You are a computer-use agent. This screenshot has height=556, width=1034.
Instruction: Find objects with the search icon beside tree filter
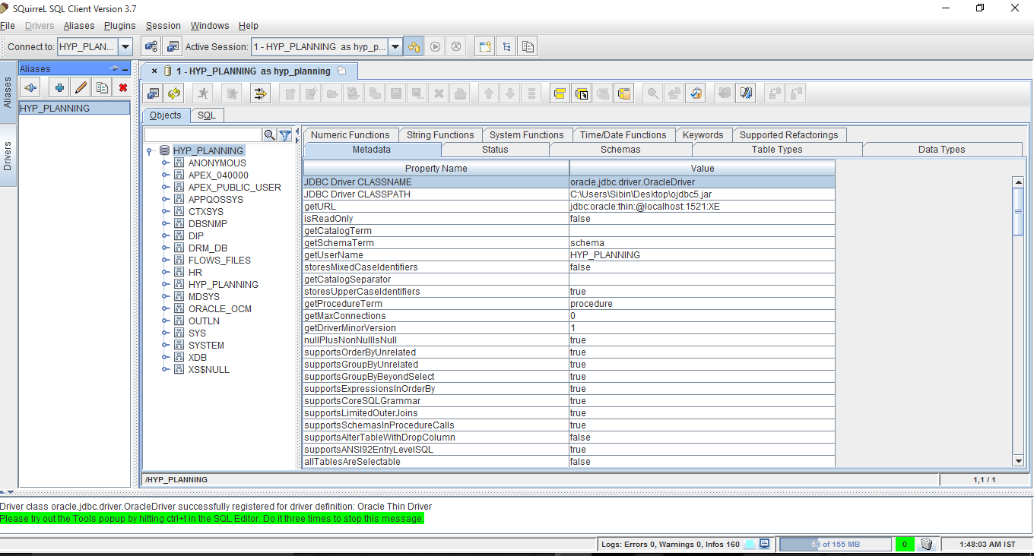269,135
